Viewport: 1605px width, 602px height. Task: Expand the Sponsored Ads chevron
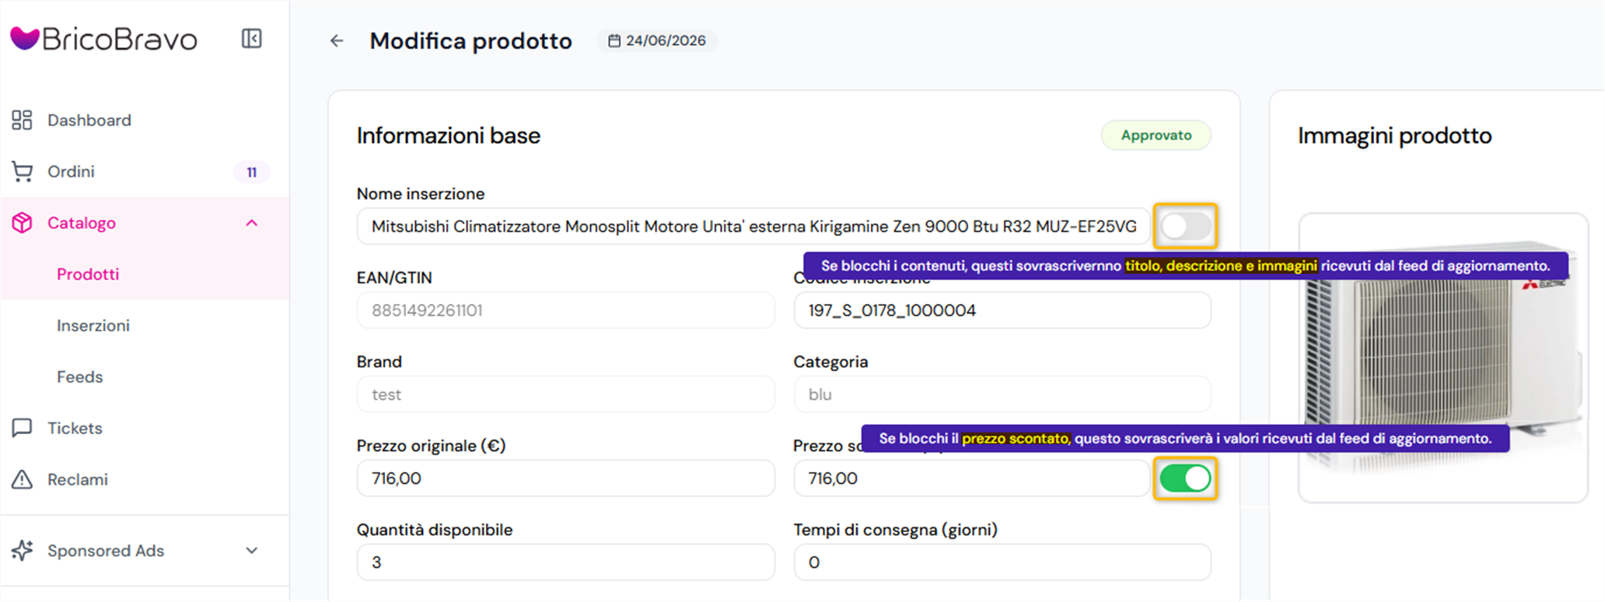click(x=251, y=551)
